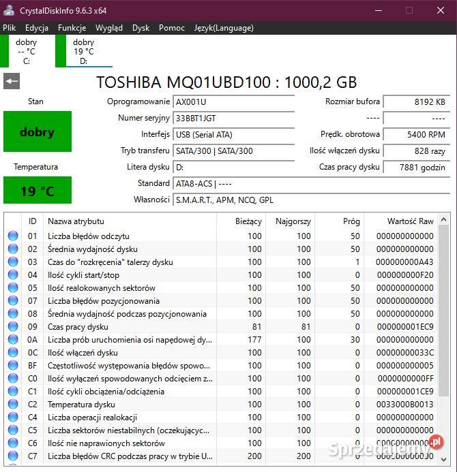Click the Bieżący column header
Viewport: 457px width, 472px height.
click(241, 221)
